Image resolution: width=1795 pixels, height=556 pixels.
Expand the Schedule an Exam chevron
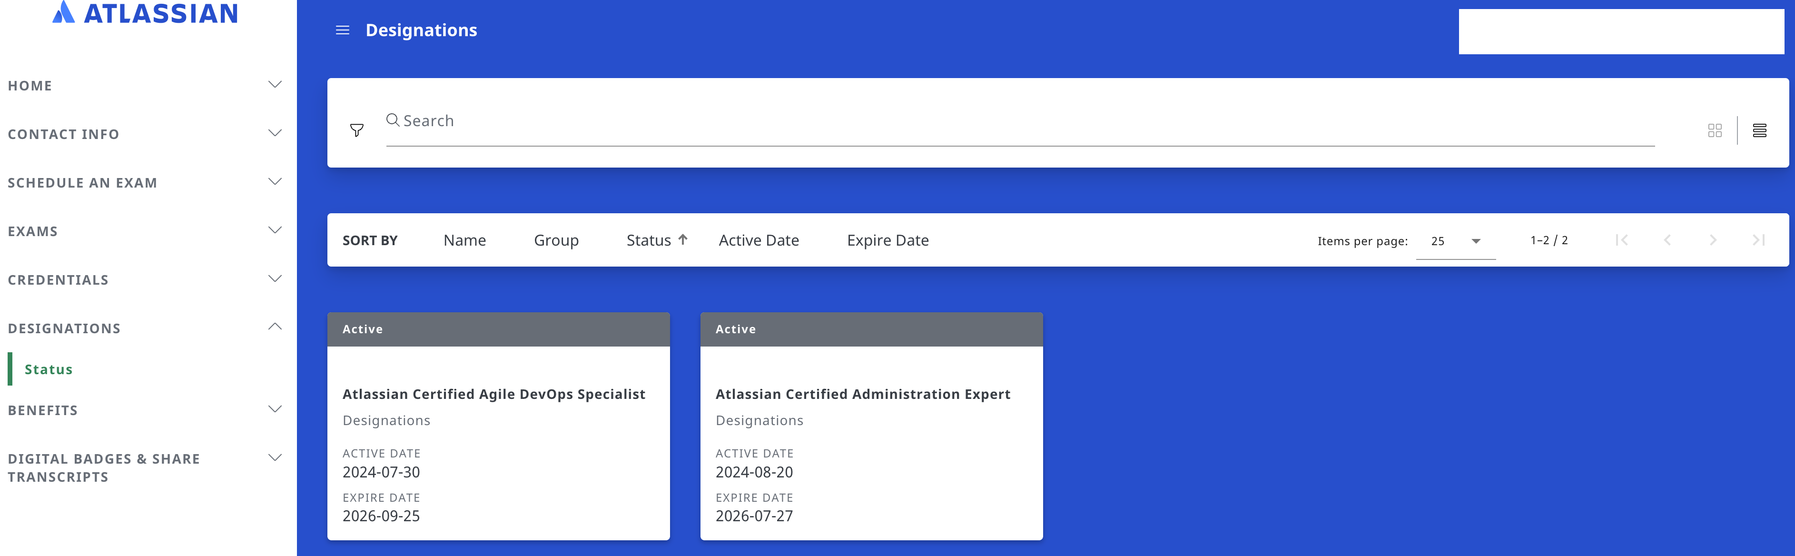pyautogui.click(x=275, y=182)
